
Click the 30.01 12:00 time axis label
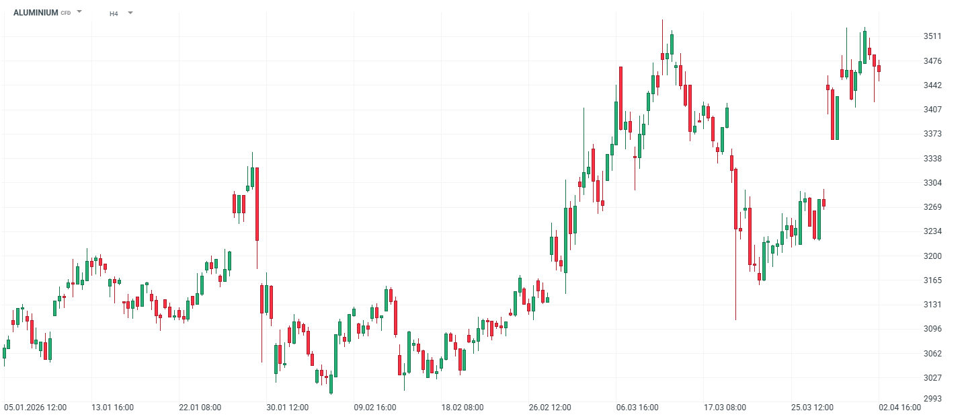[287, 408]
